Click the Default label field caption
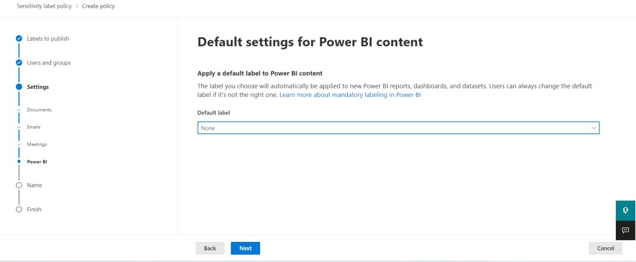This screenshot has height=262, width=636. click(214, 113)
